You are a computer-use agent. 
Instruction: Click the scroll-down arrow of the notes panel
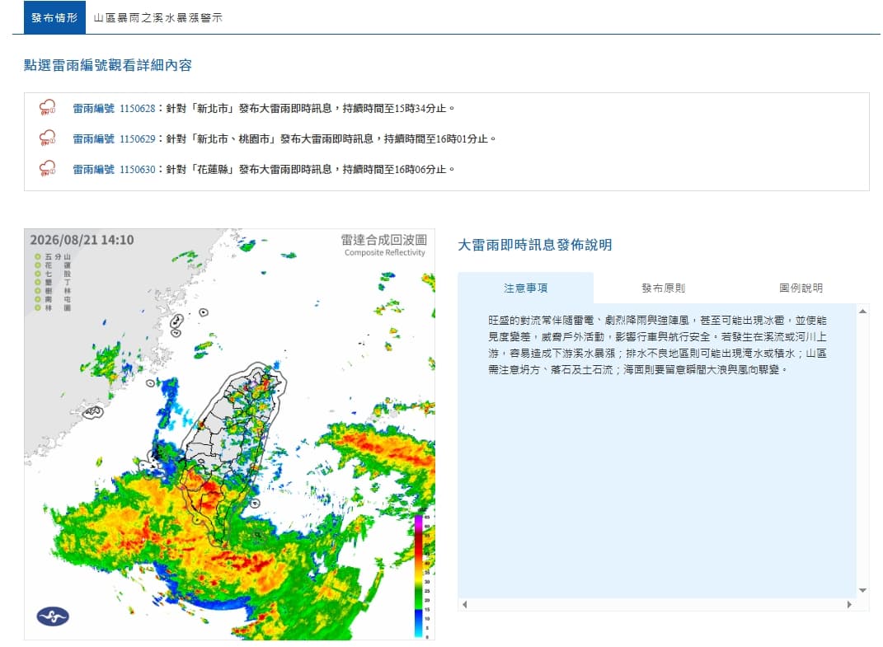tap(862, 590)
